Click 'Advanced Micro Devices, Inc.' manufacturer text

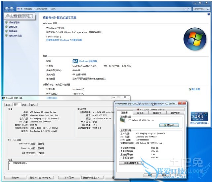coord(44,115)
